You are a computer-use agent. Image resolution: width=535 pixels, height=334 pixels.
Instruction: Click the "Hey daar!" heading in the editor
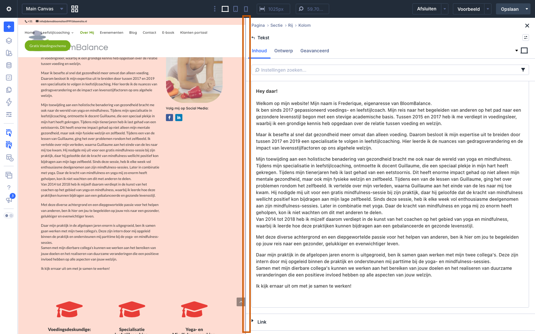(x=267, y=91)
